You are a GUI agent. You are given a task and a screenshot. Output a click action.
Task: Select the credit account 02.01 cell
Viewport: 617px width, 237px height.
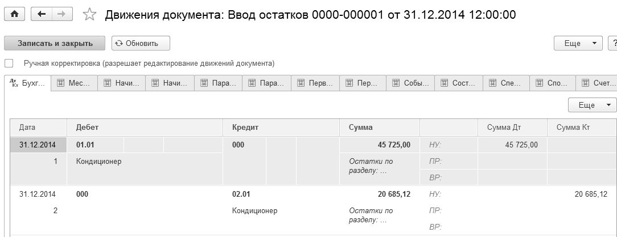242,194
